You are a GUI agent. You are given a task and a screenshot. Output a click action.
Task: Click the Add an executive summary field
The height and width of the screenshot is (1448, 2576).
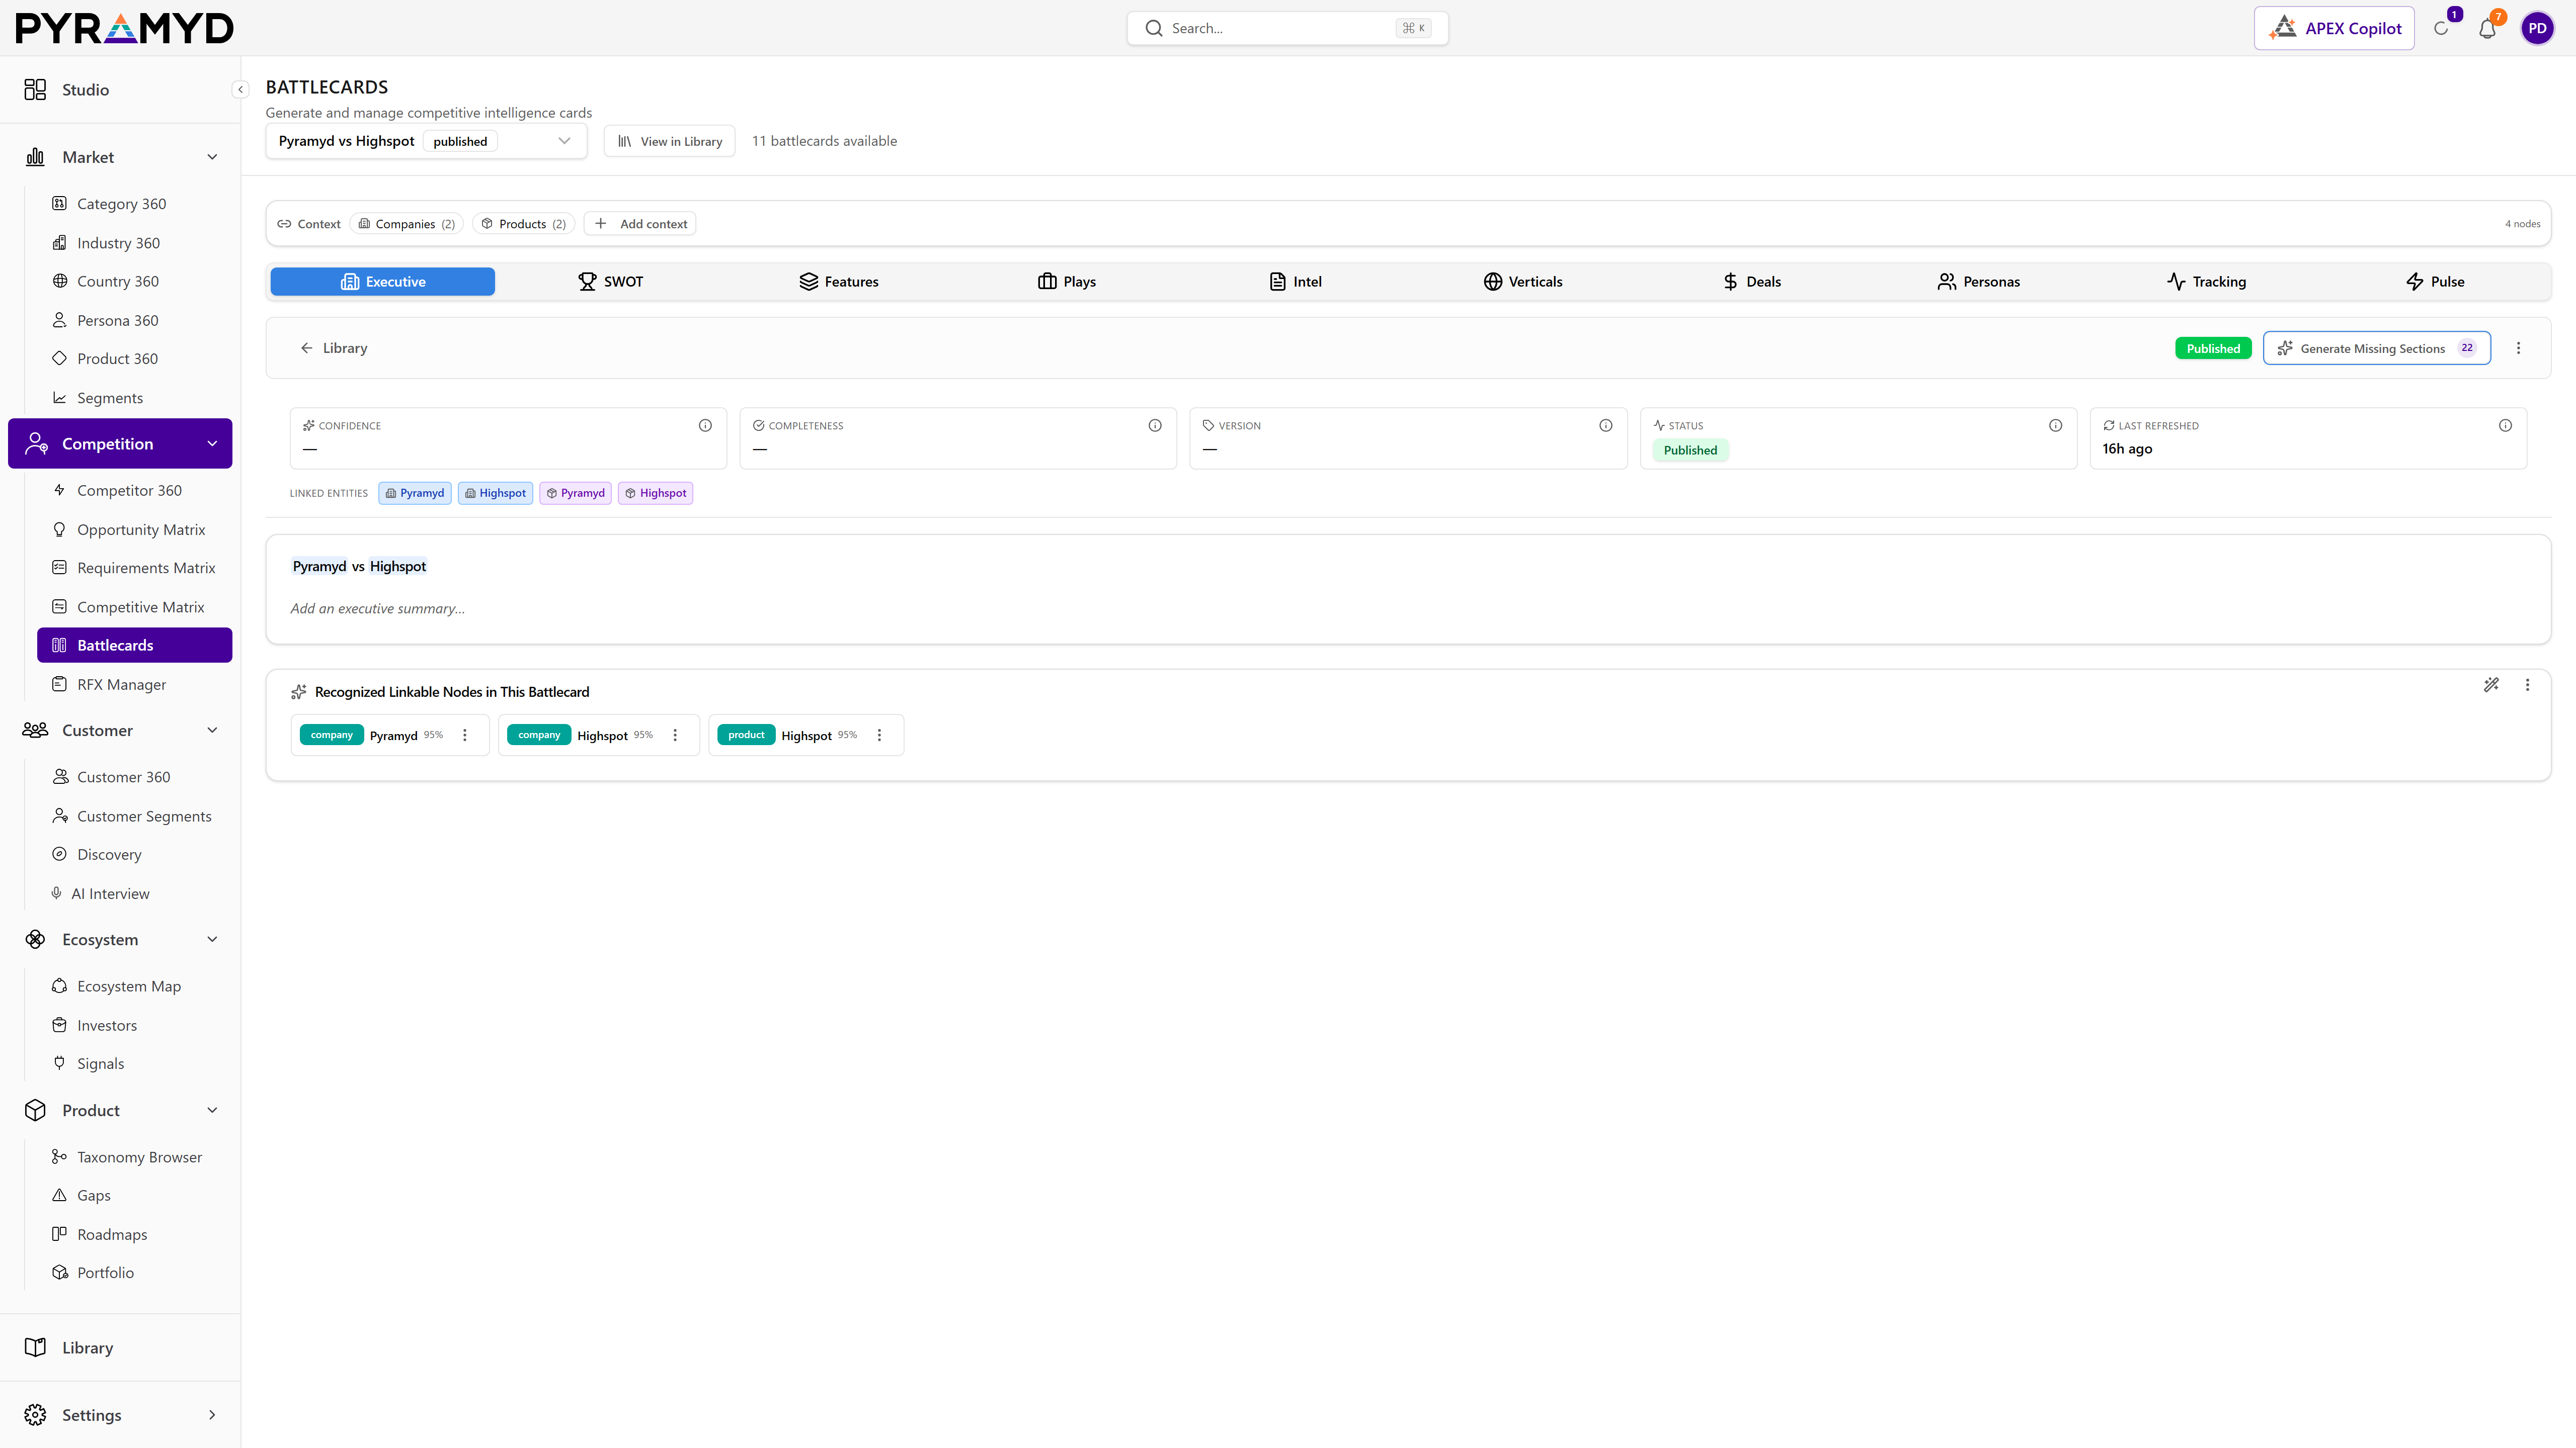pos(377,608)
